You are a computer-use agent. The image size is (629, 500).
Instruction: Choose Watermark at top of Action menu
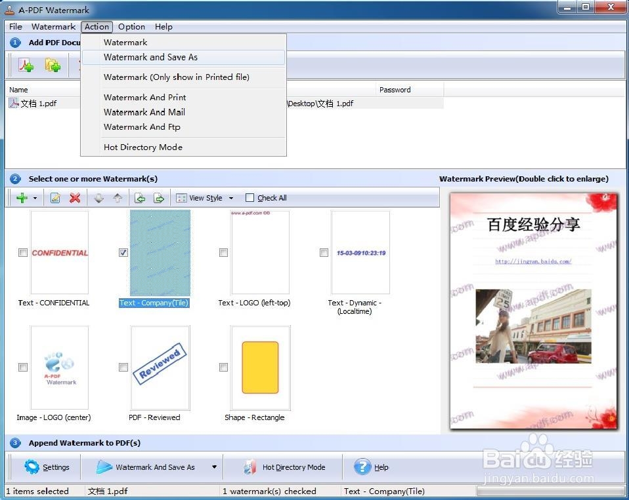click(184, 43)
